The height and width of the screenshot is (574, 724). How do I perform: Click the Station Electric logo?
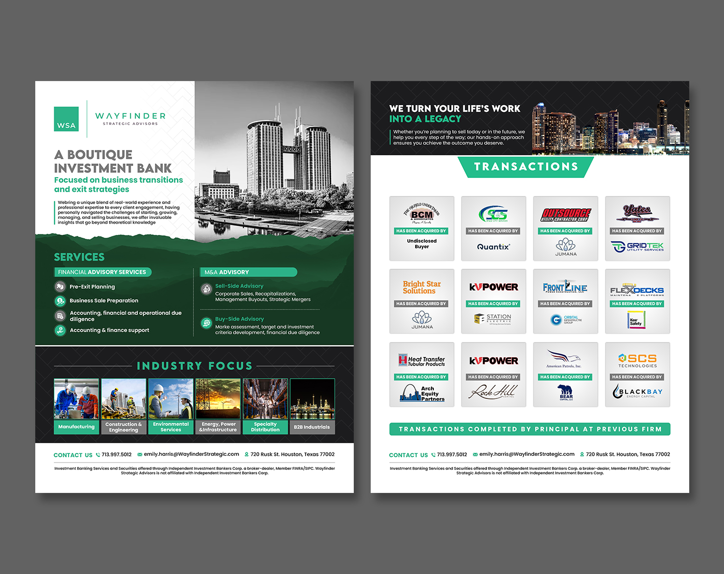click(493, 319)
